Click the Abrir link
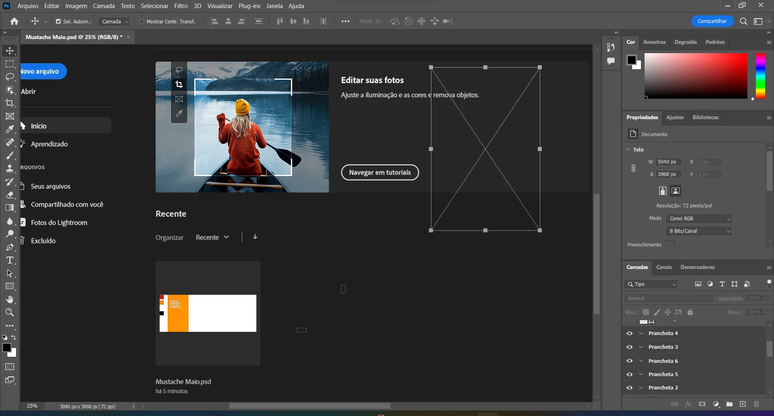The image size is (774, 416). pos(28,92)
